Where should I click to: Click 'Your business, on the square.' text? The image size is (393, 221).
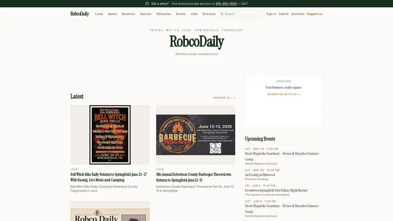coord(284,88)
